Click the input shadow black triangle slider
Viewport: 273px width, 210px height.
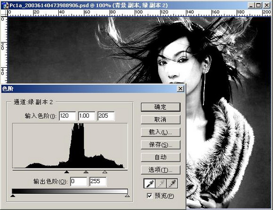point(66,172)
